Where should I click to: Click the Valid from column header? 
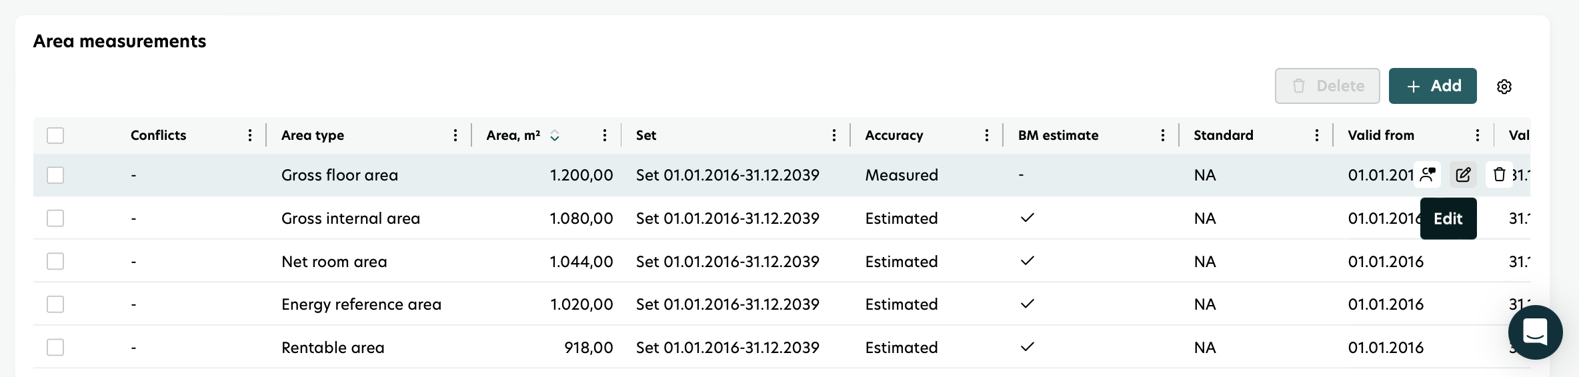point(1381,135)
